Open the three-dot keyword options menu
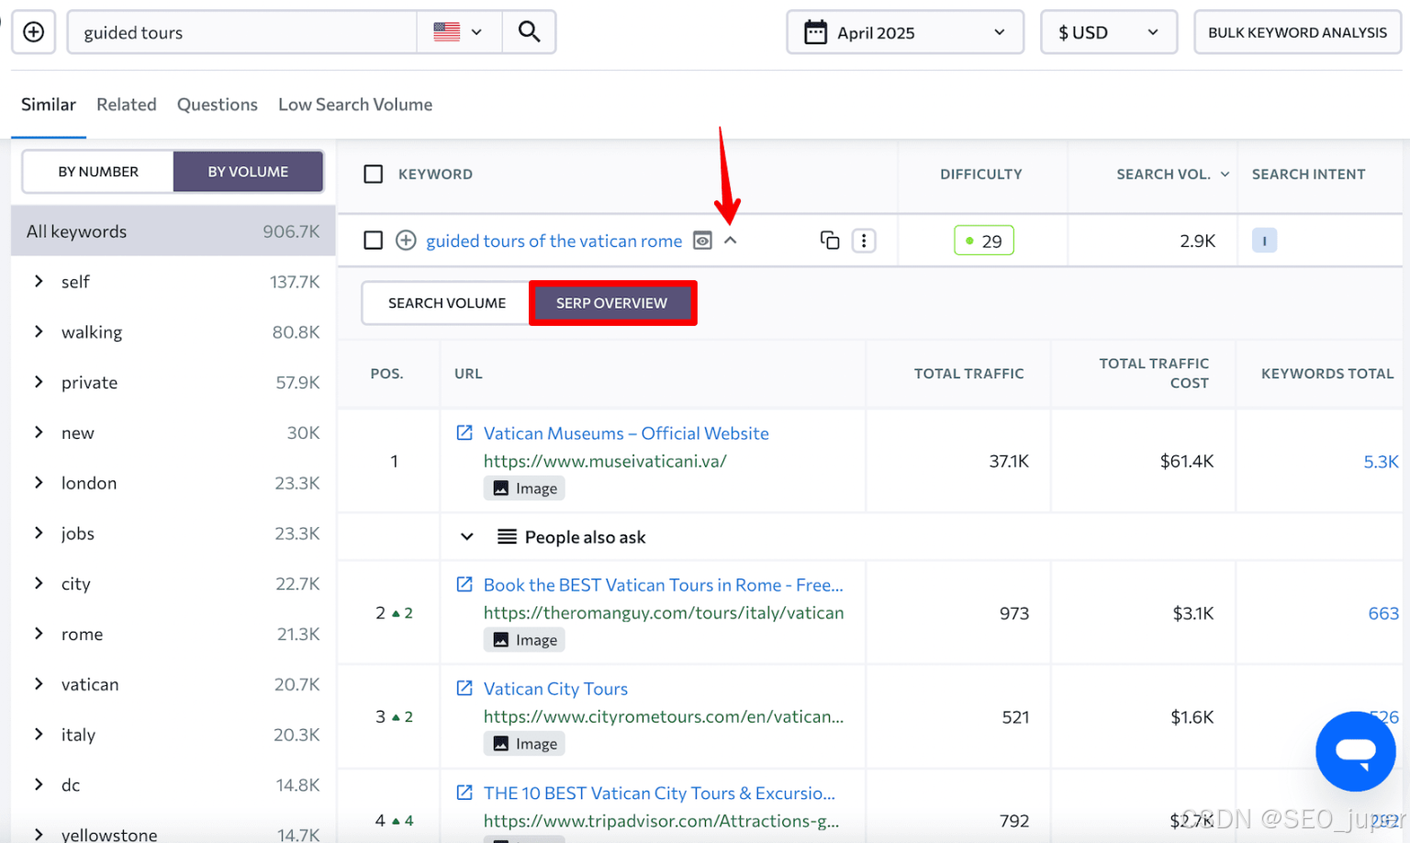Image resolution: width=1410 pixels, height=843 pixels. tap(864, 241)
